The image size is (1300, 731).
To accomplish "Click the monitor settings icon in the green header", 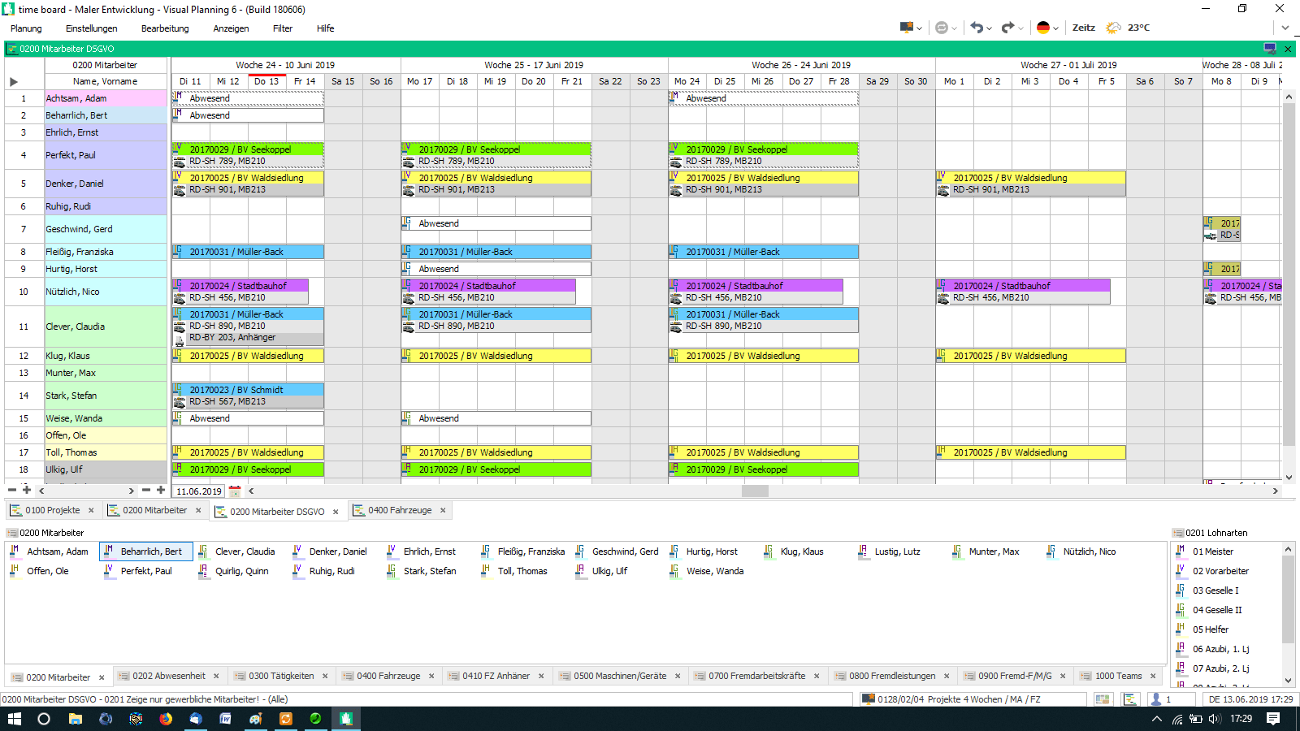I will pyautogui.click(x=1270, y=49).
